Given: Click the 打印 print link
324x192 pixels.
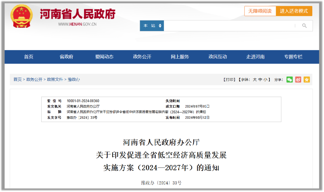Looking at the screenshot, I should pyautogui.click(x=229, y=80).
